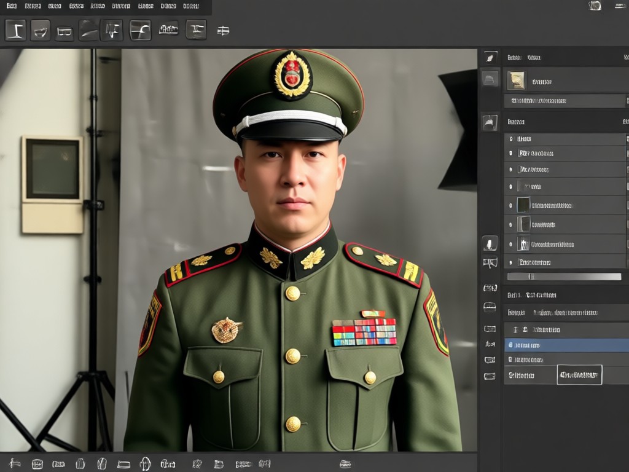The height and width of the screenshot is (472, 629).
Task: Toggle visibility of the gray thumbnail layer
Action: pyautogui.click(x=510, y=225)
